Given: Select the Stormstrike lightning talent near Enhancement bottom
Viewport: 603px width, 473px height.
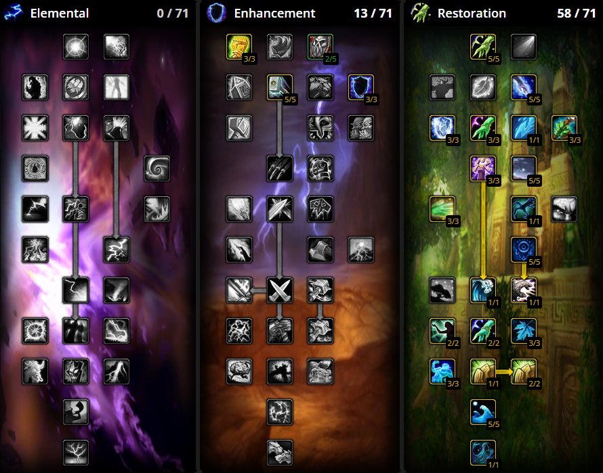Looking at the screenshot, I should pos(280,412).
